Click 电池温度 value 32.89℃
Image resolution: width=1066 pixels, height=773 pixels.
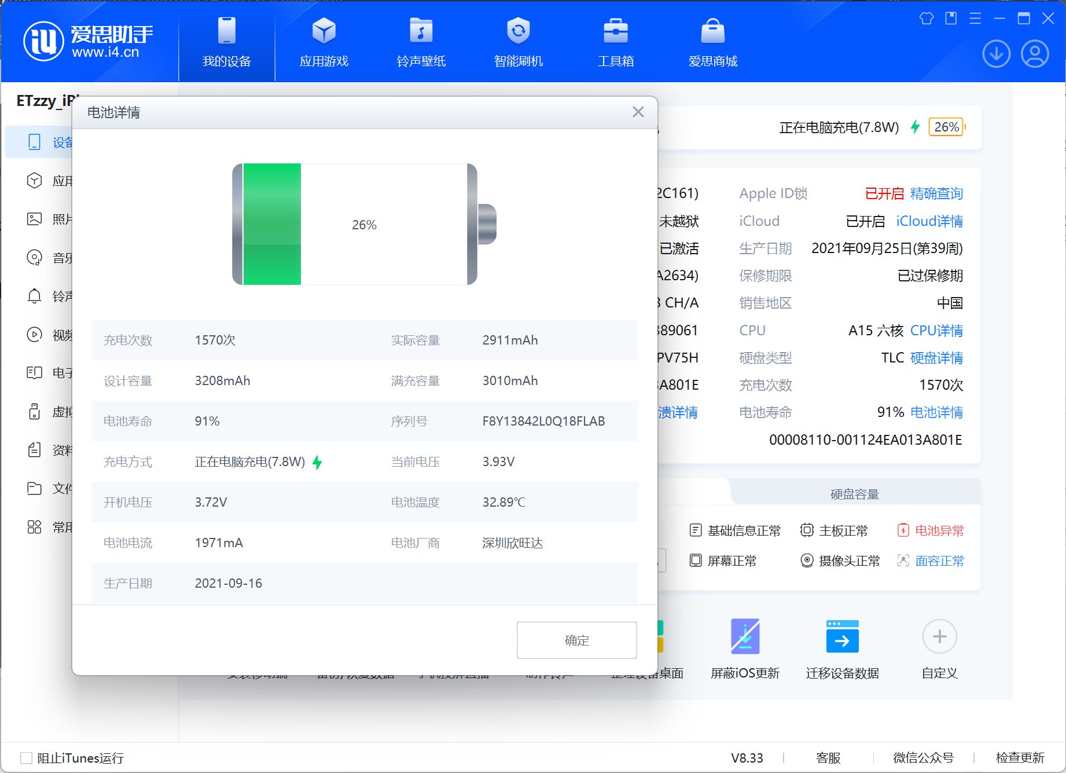pyautogui.click(x=503, y=502)
